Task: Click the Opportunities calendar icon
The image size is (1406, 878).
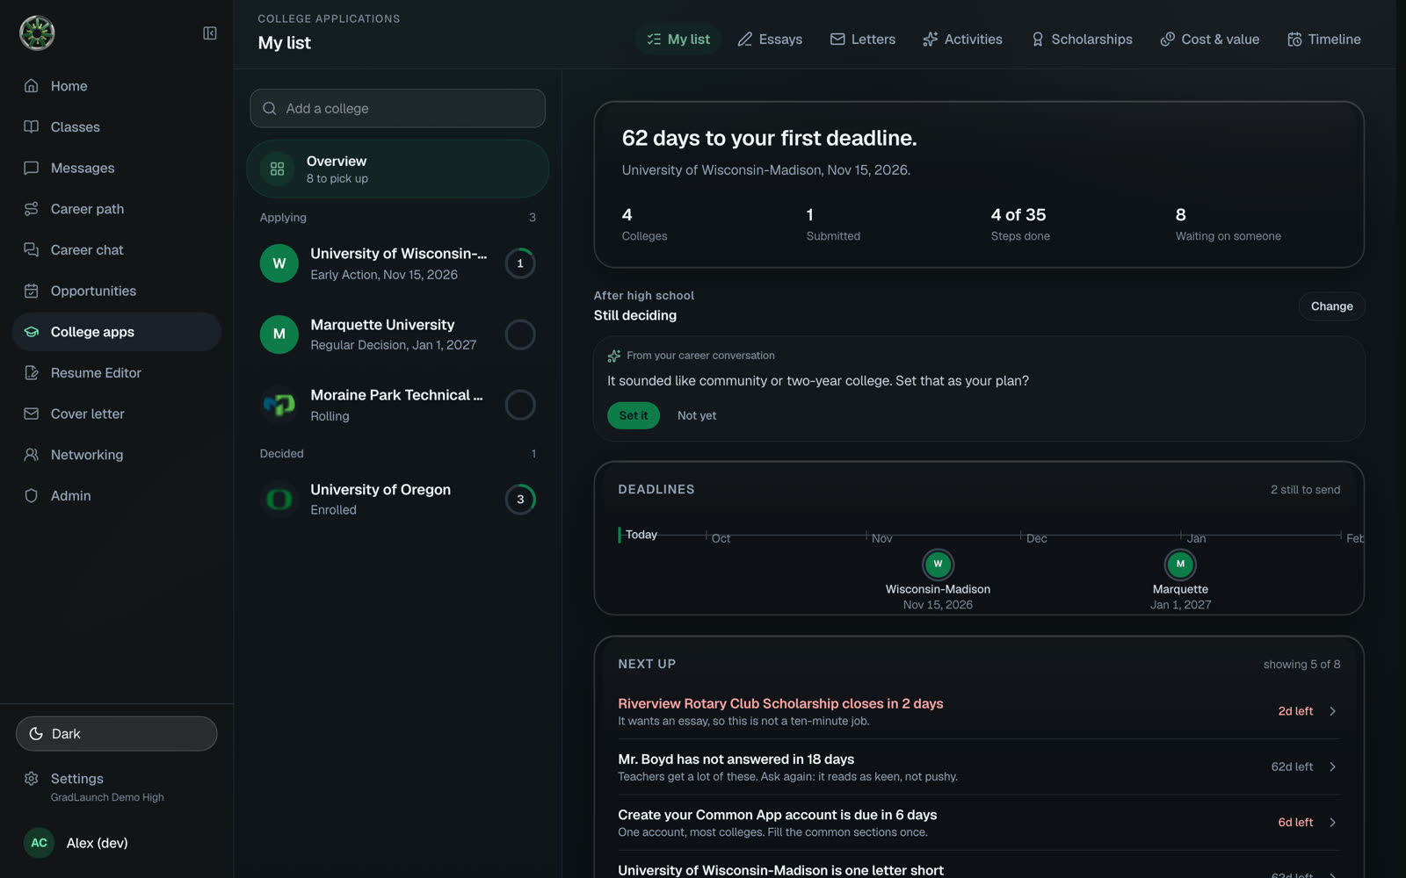Action: click(x=32, y=291)
